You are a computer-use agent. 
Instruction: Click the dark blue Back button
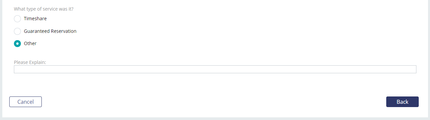pos(402,102)
